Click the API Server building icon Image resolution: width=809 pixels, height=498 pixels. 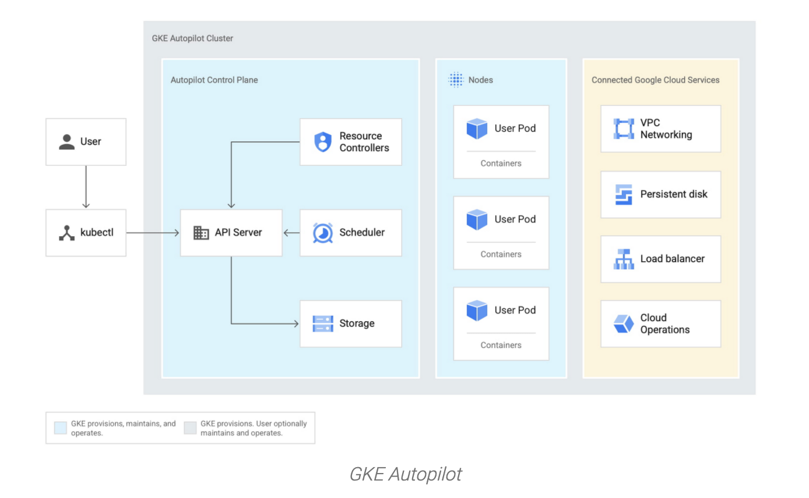201,233
